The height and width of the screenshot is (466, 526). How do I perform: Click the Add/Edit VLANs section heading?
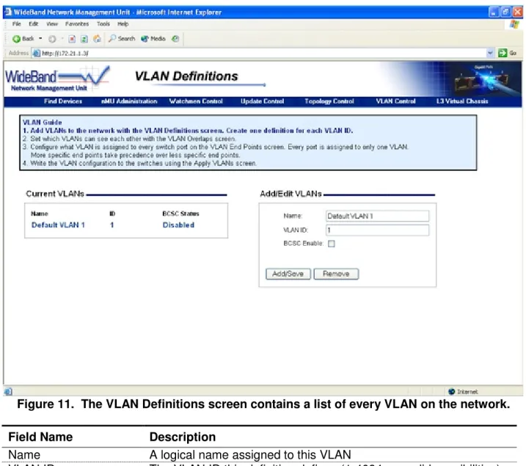pyautogui.click(x=291, y=194)
